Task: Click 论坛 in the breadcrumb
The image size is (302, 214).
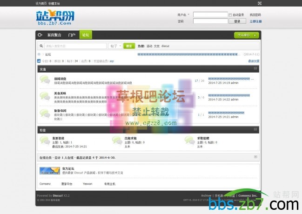Action: click(48, 54)
